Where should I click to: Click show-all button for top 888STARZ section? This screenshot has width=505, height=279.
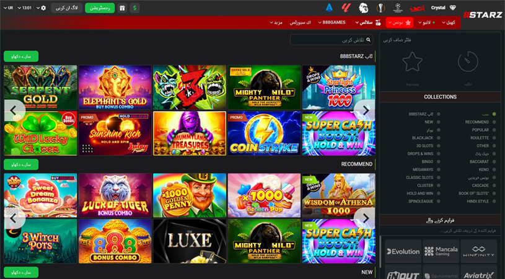(x=21, y=56)
